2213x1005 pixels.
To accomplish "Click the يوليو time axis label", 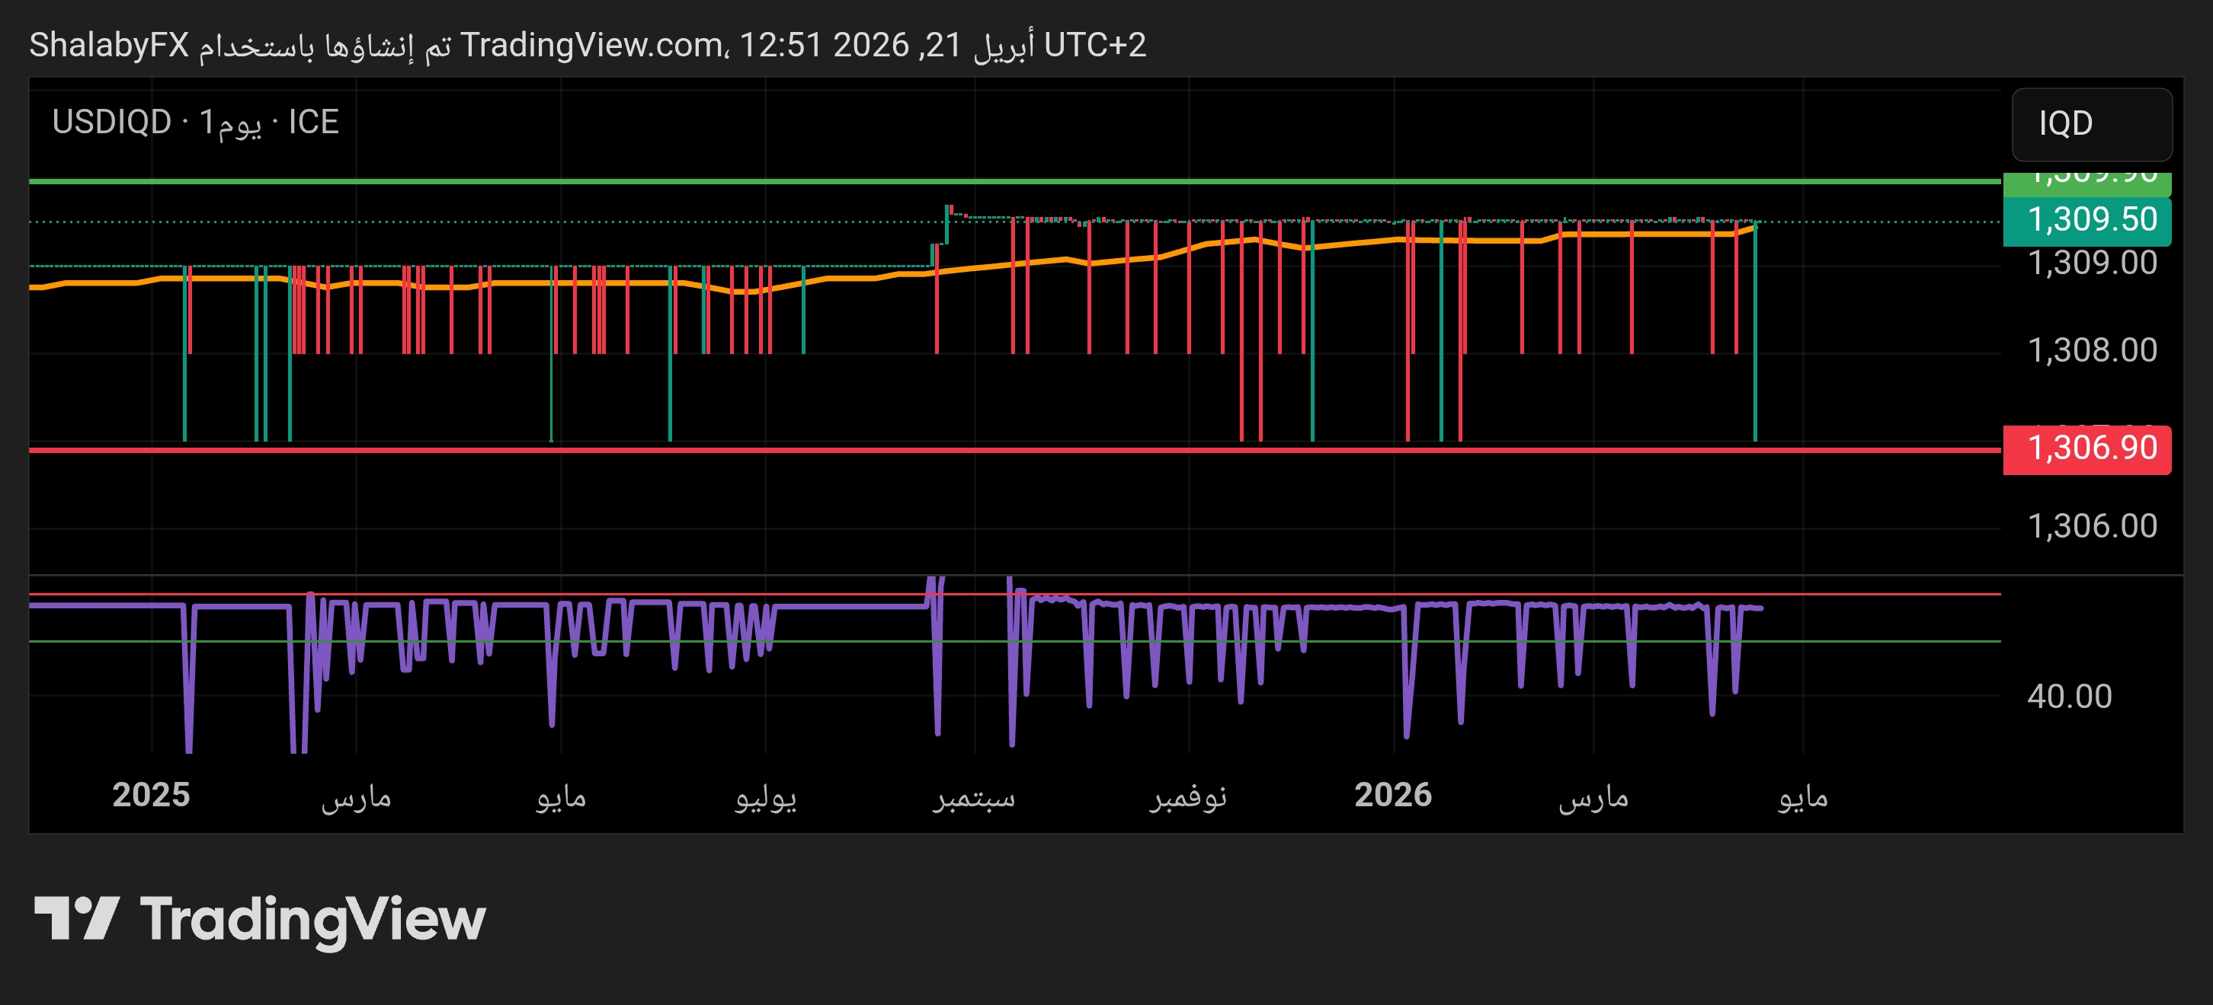I will 765,797.
